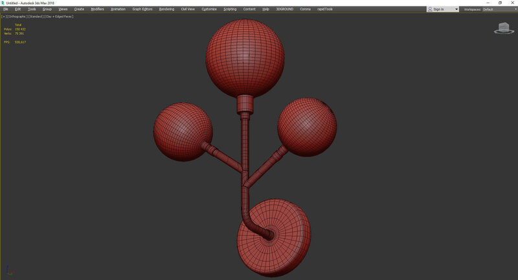Open the rapidTools menu
Viewport: 518px width, 280px height.
click(x=325, y=10)
